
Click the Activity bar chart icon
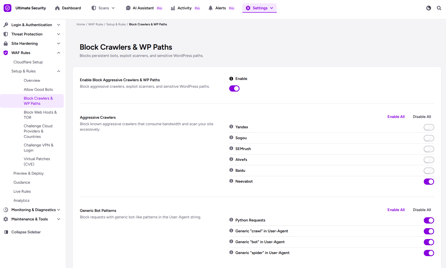[173, 8]
